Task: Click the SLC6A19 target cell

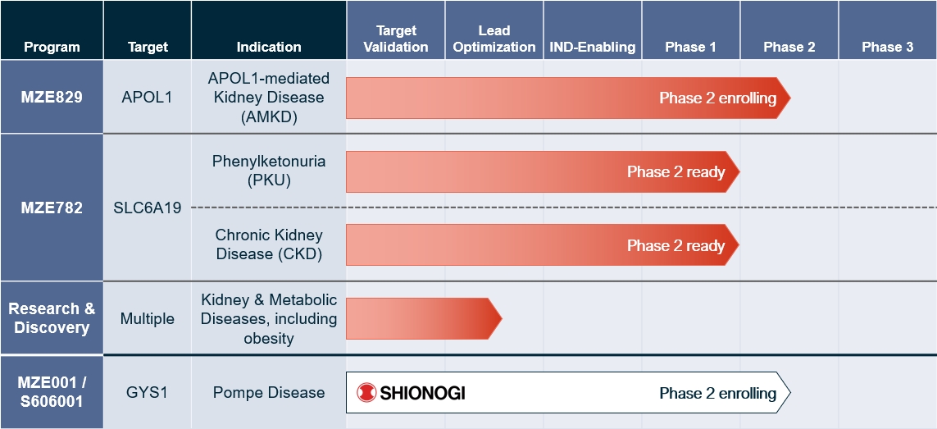Action: tap(148, 208)
